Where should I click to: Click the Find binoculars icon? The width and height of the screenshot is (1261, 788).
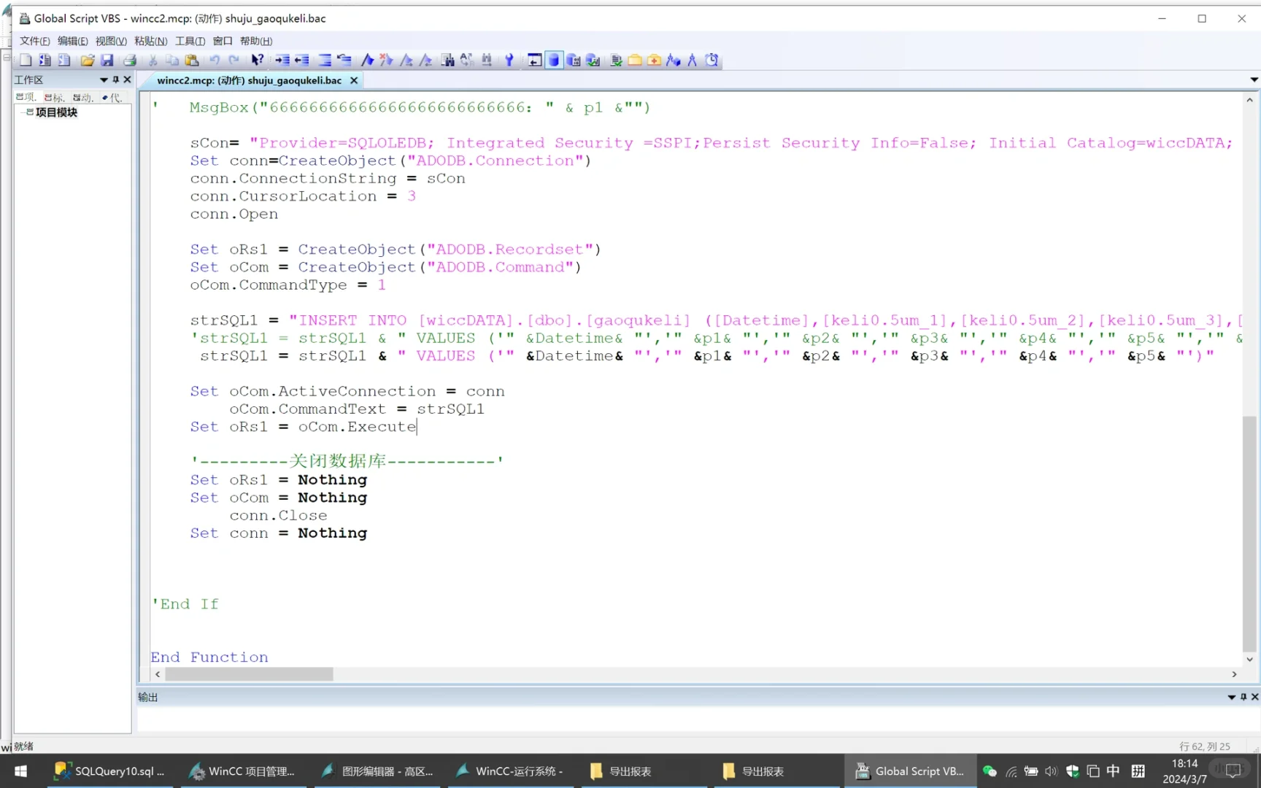click(x=448, y=61)
